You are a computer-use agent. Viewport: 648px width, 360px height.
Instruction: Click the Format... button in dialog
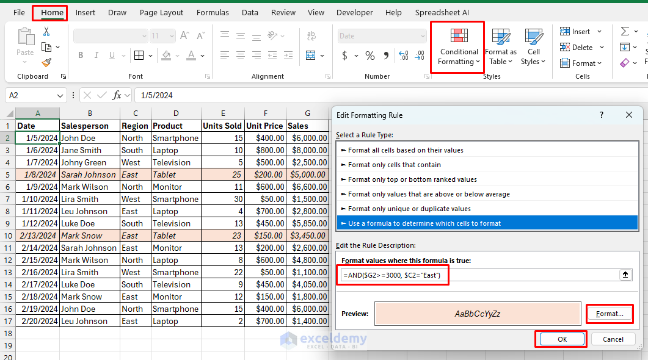(x=609, y=314)
